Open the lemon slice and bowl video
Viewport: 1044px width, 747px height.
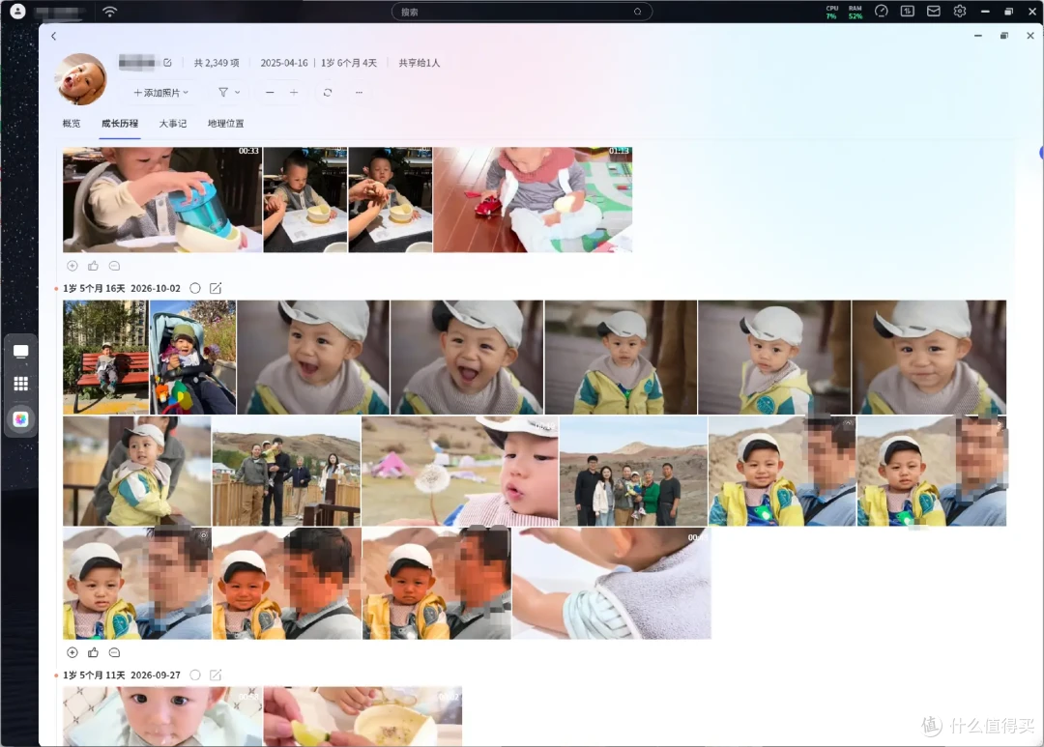(x=362, y=716)
